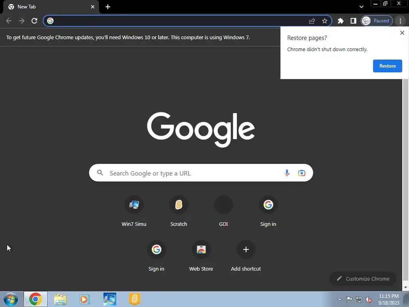Click the Google logo

pos(201,130)
